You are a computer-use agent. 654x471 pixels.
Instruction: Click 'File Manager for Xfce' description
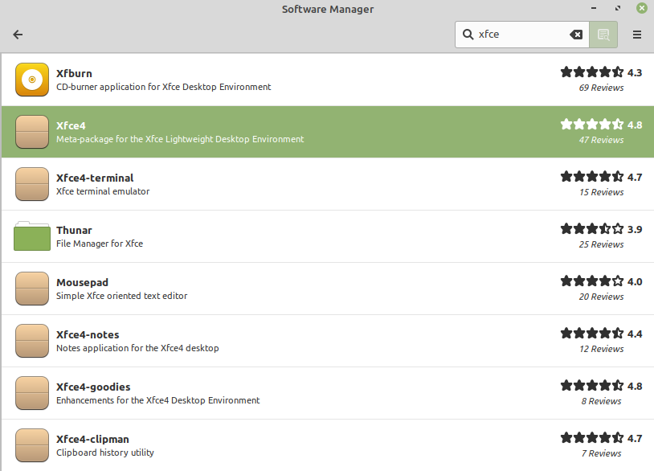[x=100, y=244]
